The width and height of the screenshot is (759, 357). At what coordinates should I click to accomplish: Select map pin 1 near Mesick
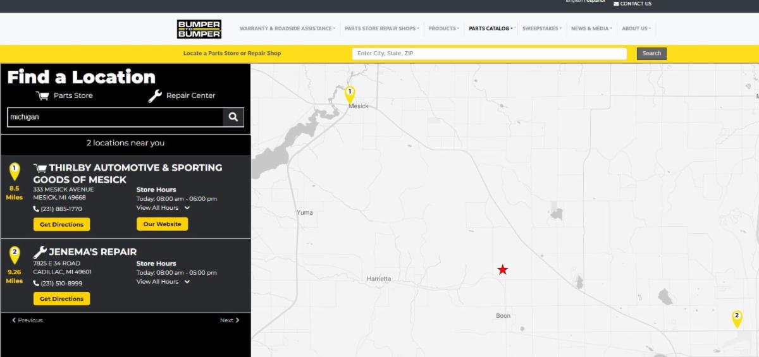point(350,94)
